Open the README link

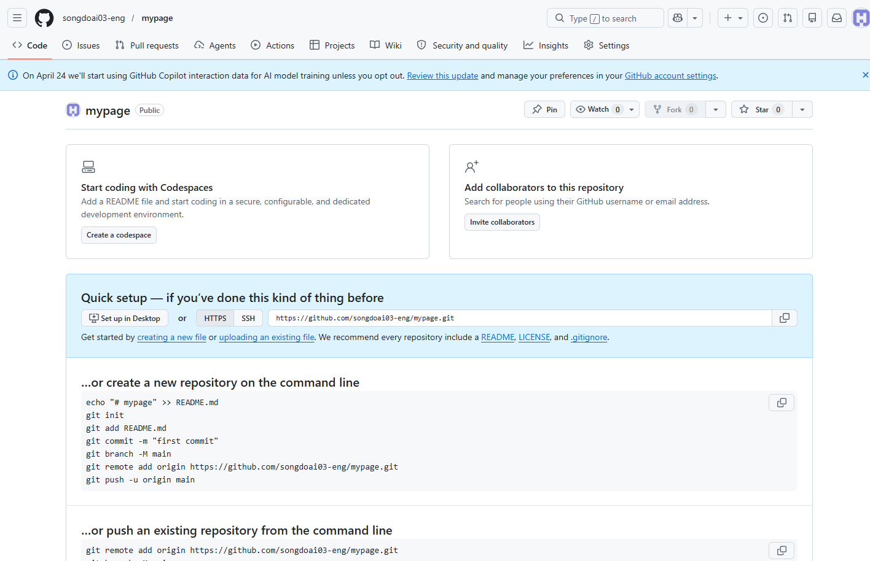click(498, 337)
